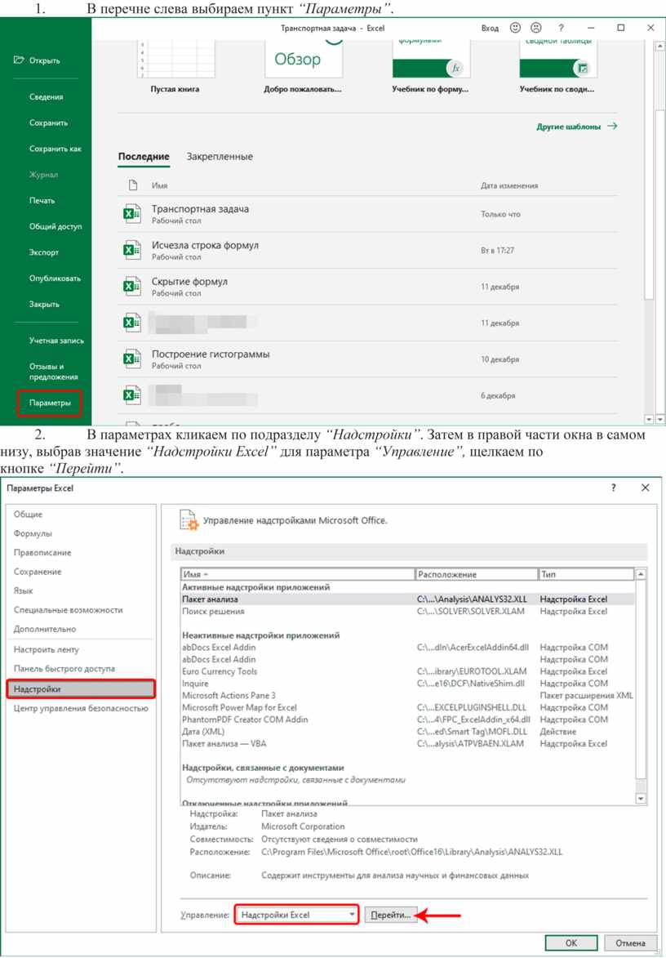Select Поиск решения add-in row

click(x=408, y=611)
